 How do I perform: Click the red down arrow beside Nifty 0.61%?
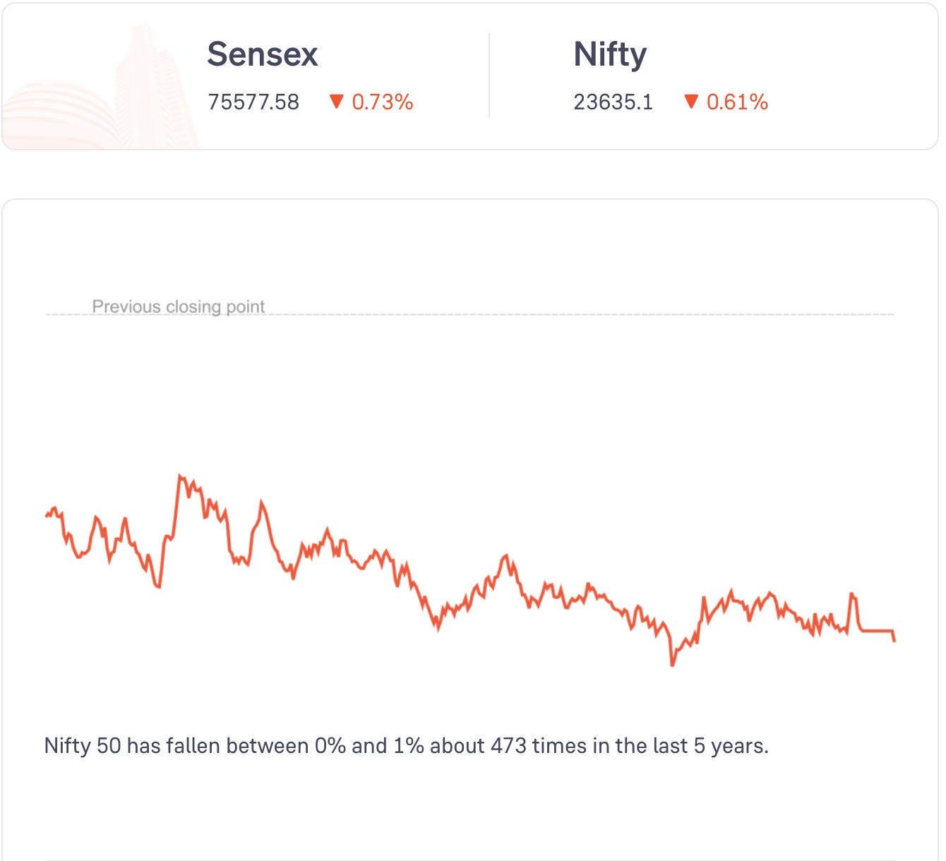tap(691, 102)
